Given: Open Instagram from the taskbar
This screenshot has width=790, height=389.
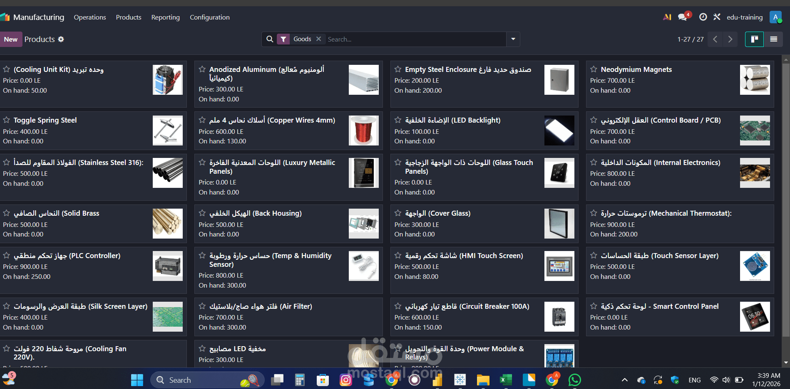Looking at the screenshot, I should tap(345, 380).
